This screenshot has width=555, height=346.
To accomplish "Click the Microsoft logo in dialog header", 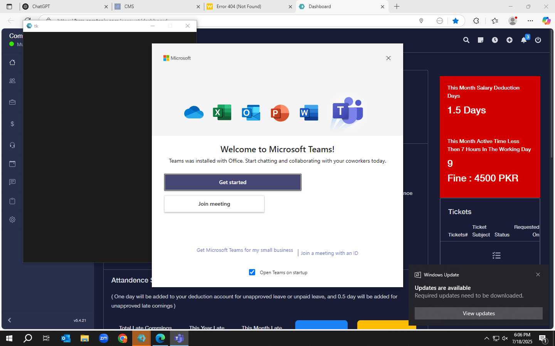I will 177,58.
